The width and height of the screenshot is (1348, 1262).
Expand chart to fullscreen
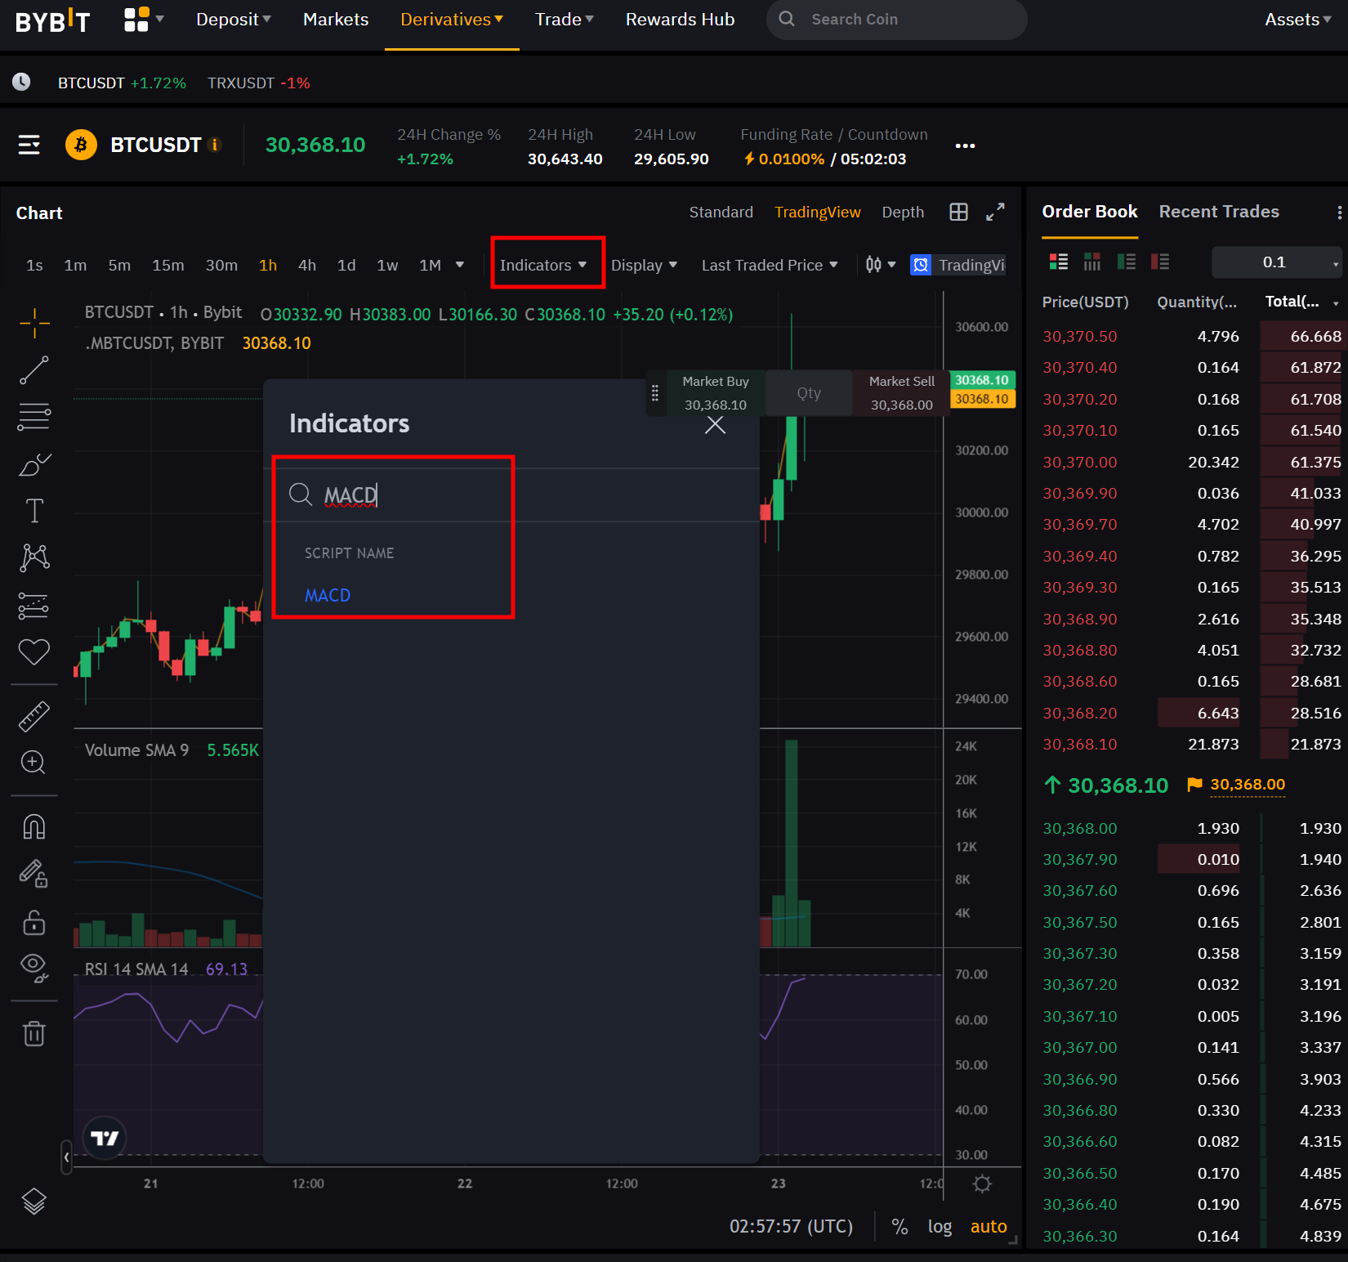(x=995, y=213)
